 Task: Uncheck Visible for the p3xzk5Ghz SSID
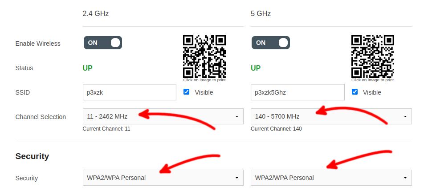coord(355,92)
